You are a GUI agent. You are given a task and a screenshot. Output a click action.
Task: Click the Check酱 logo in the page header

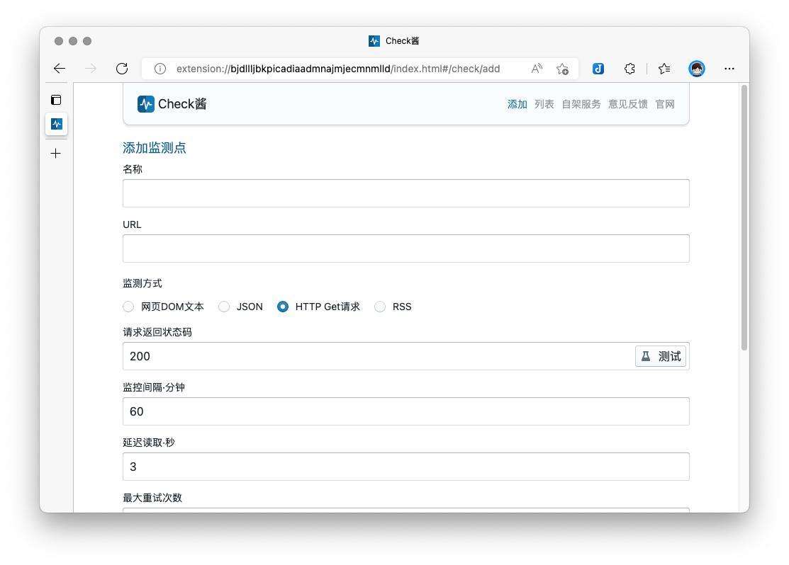click(146, 103)
